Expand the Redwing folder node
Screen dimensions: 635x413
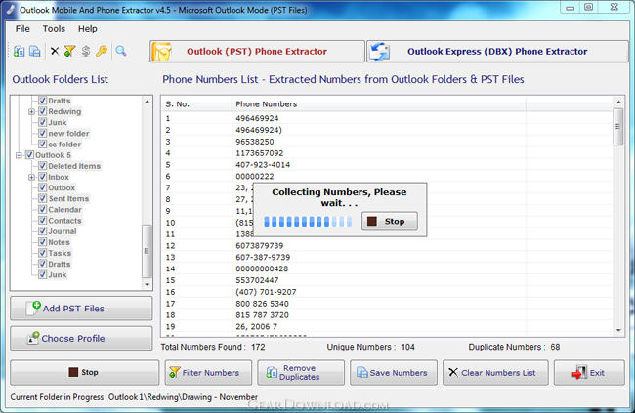click(31, 111)
